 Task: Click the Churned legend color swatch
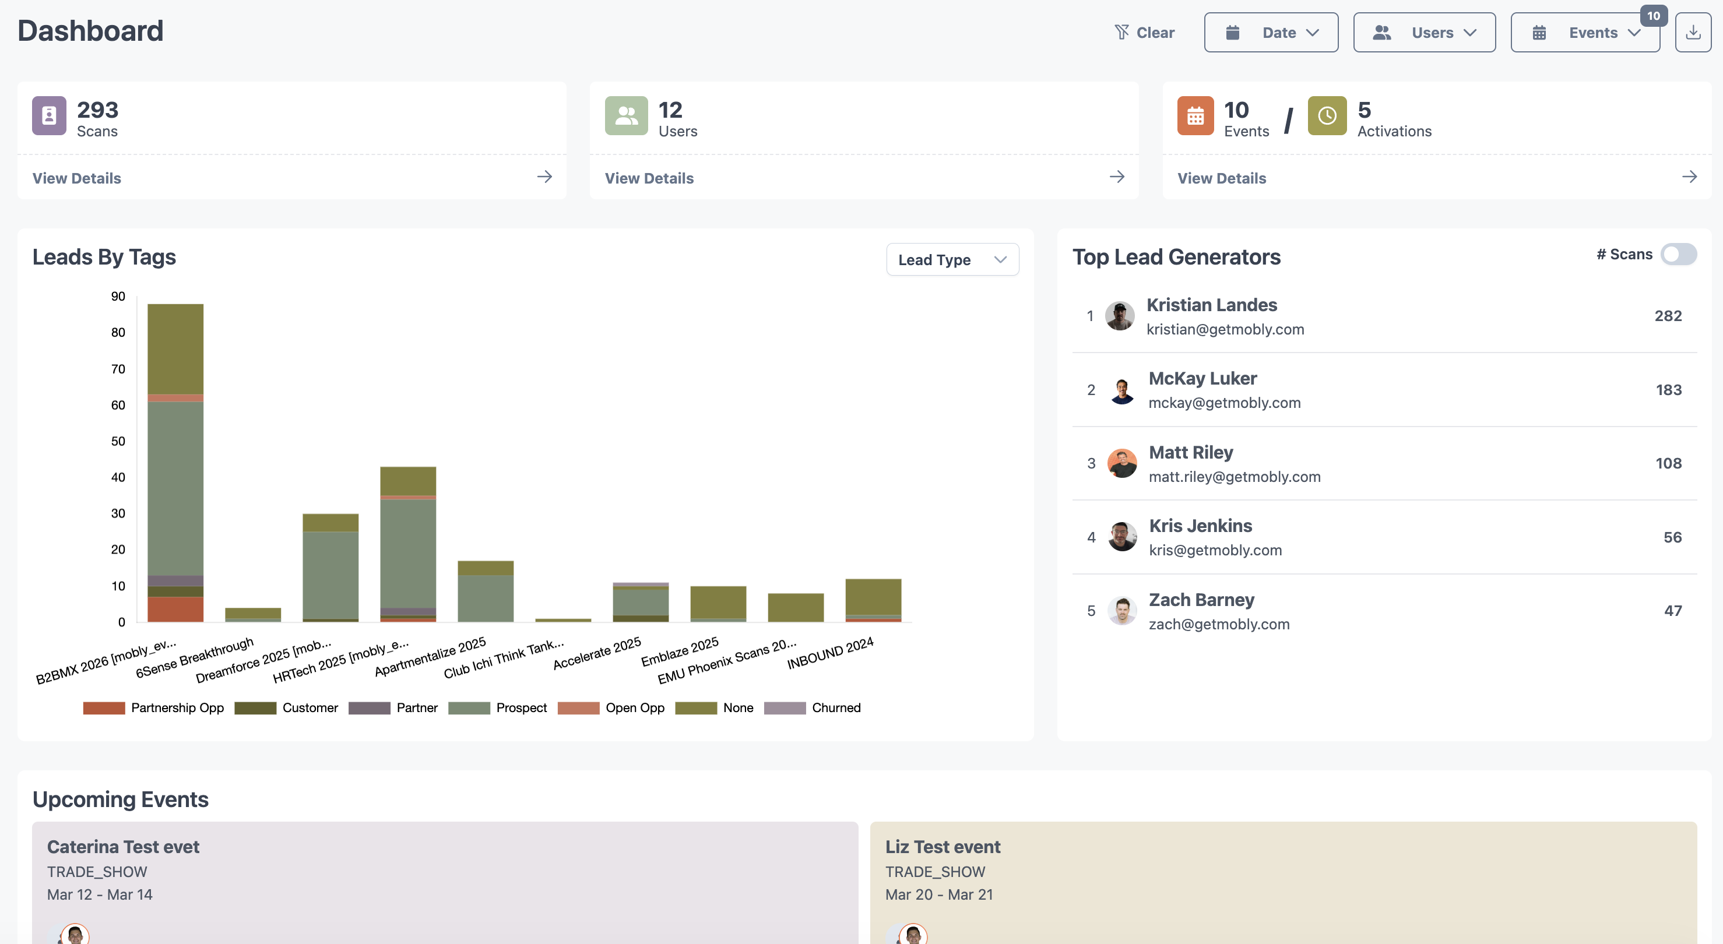click(785, 708)
